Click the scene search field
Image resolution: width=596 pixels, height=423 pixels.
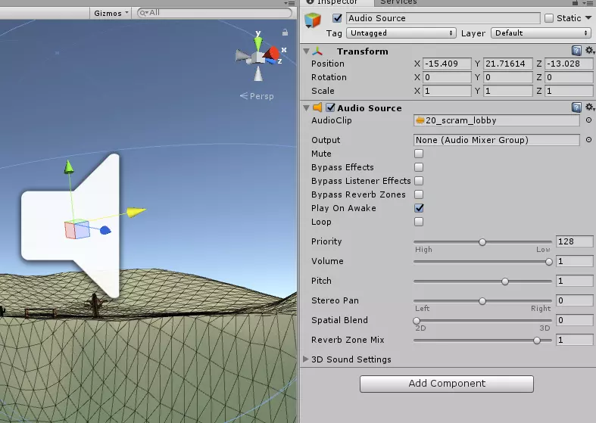click(215, 13)
